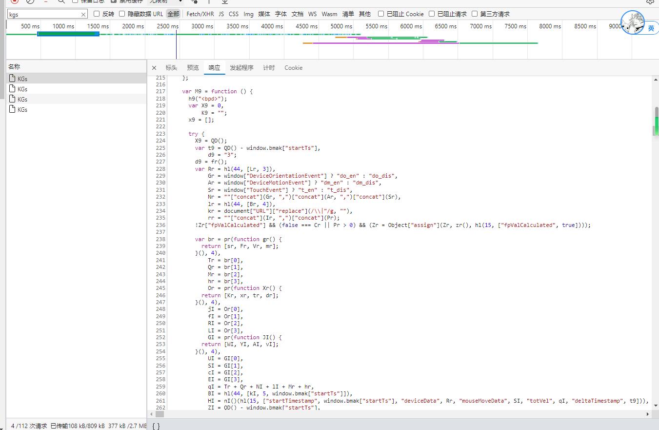
Task: Filter requests by 媒体 media type
Action: pyautogui.click(x=264, y=14)
